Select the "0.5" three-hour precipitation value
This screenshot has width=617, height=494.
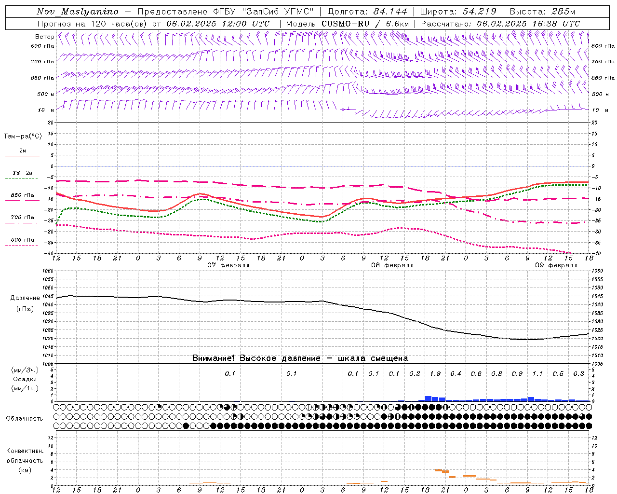click(558, 373)
